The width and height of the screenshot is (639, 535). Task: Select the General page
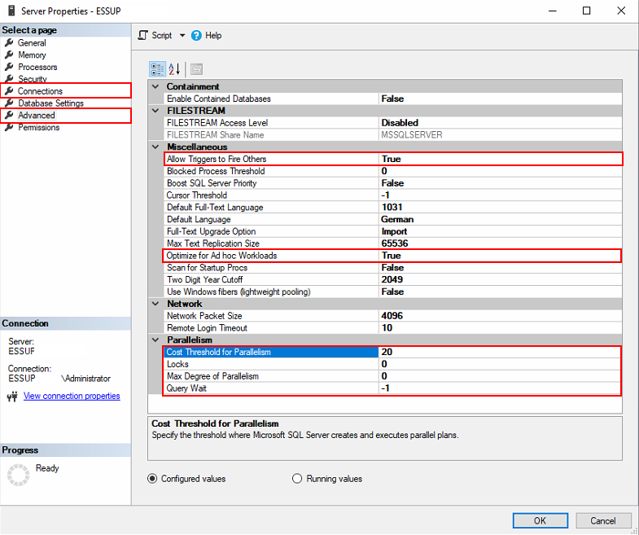(x=32, y=42)
